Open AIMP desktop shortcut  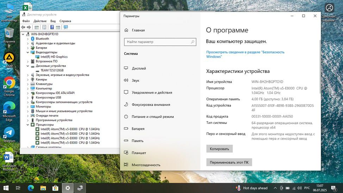coord(9,60)
